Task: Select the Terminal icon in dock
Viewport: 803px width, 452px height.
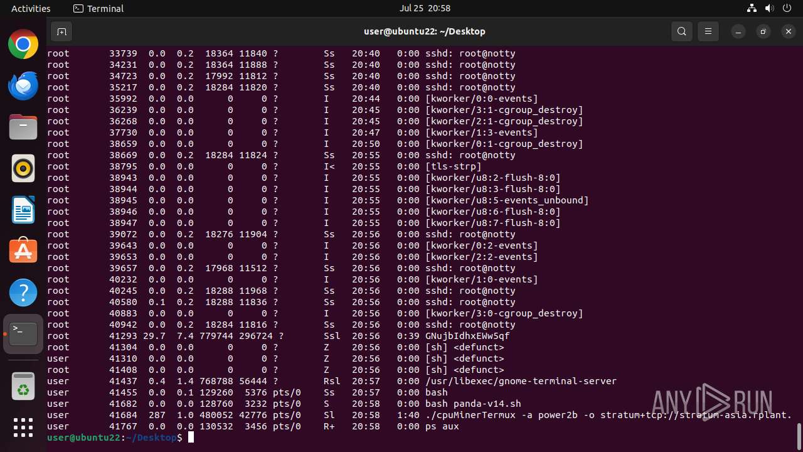Action: click(23, 334)
